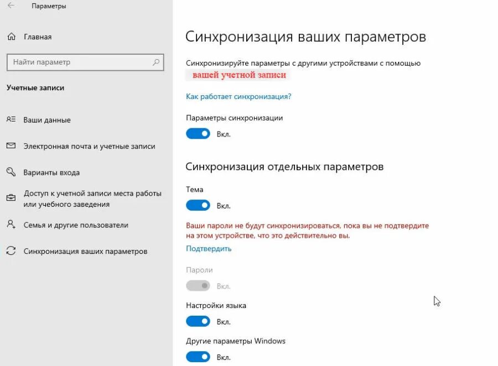Screen dimensions: 498x366
Task: Open Варианты входа section
Action: pyautogui.click(x=51, y=172)
